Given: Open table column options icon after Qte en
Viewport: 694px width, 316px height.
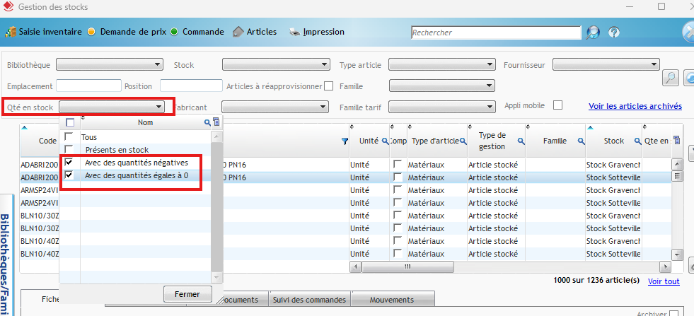Looking at the screenshot, I should 676,140.
